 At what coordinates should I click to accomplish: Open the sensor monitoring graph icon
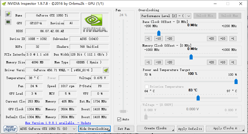coord(8,22)
